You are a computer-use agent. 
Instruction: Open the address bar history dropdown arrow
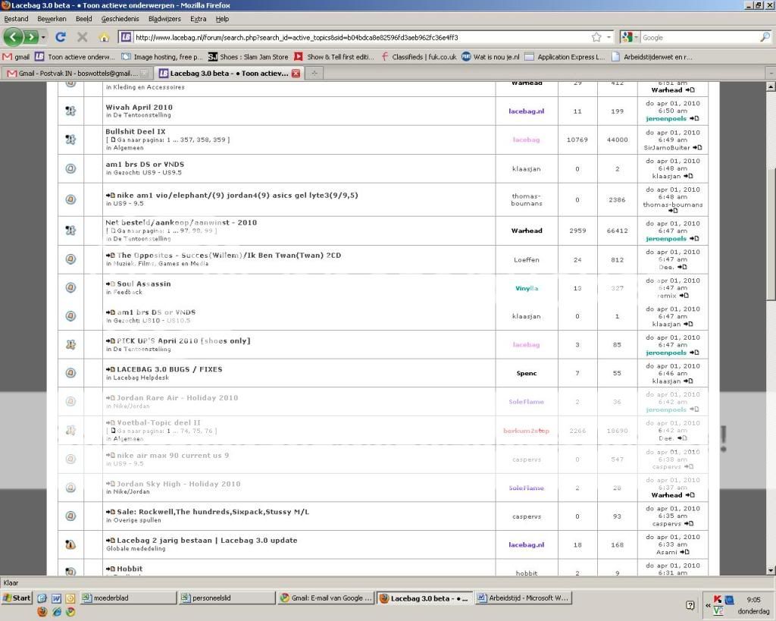[x=609, y=37]
